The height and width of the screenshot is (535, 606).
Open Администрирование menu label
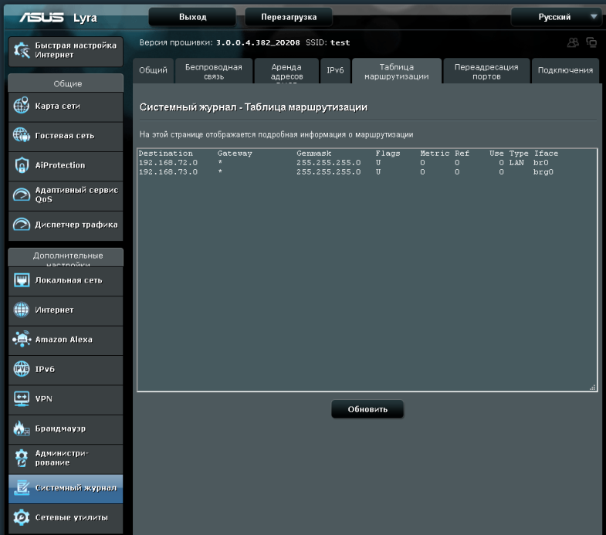62,458
